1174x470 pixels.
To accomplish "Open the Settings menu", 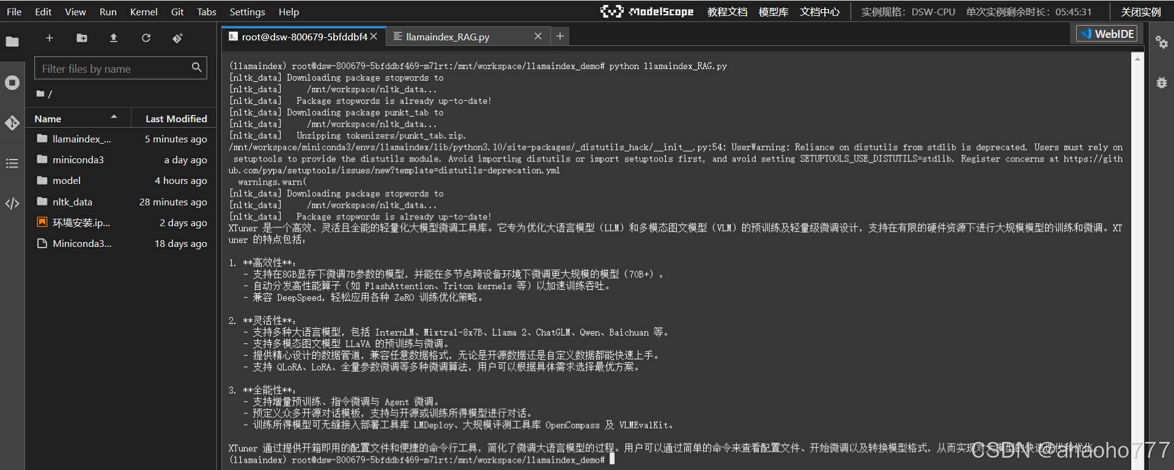I will pos(247,12).
